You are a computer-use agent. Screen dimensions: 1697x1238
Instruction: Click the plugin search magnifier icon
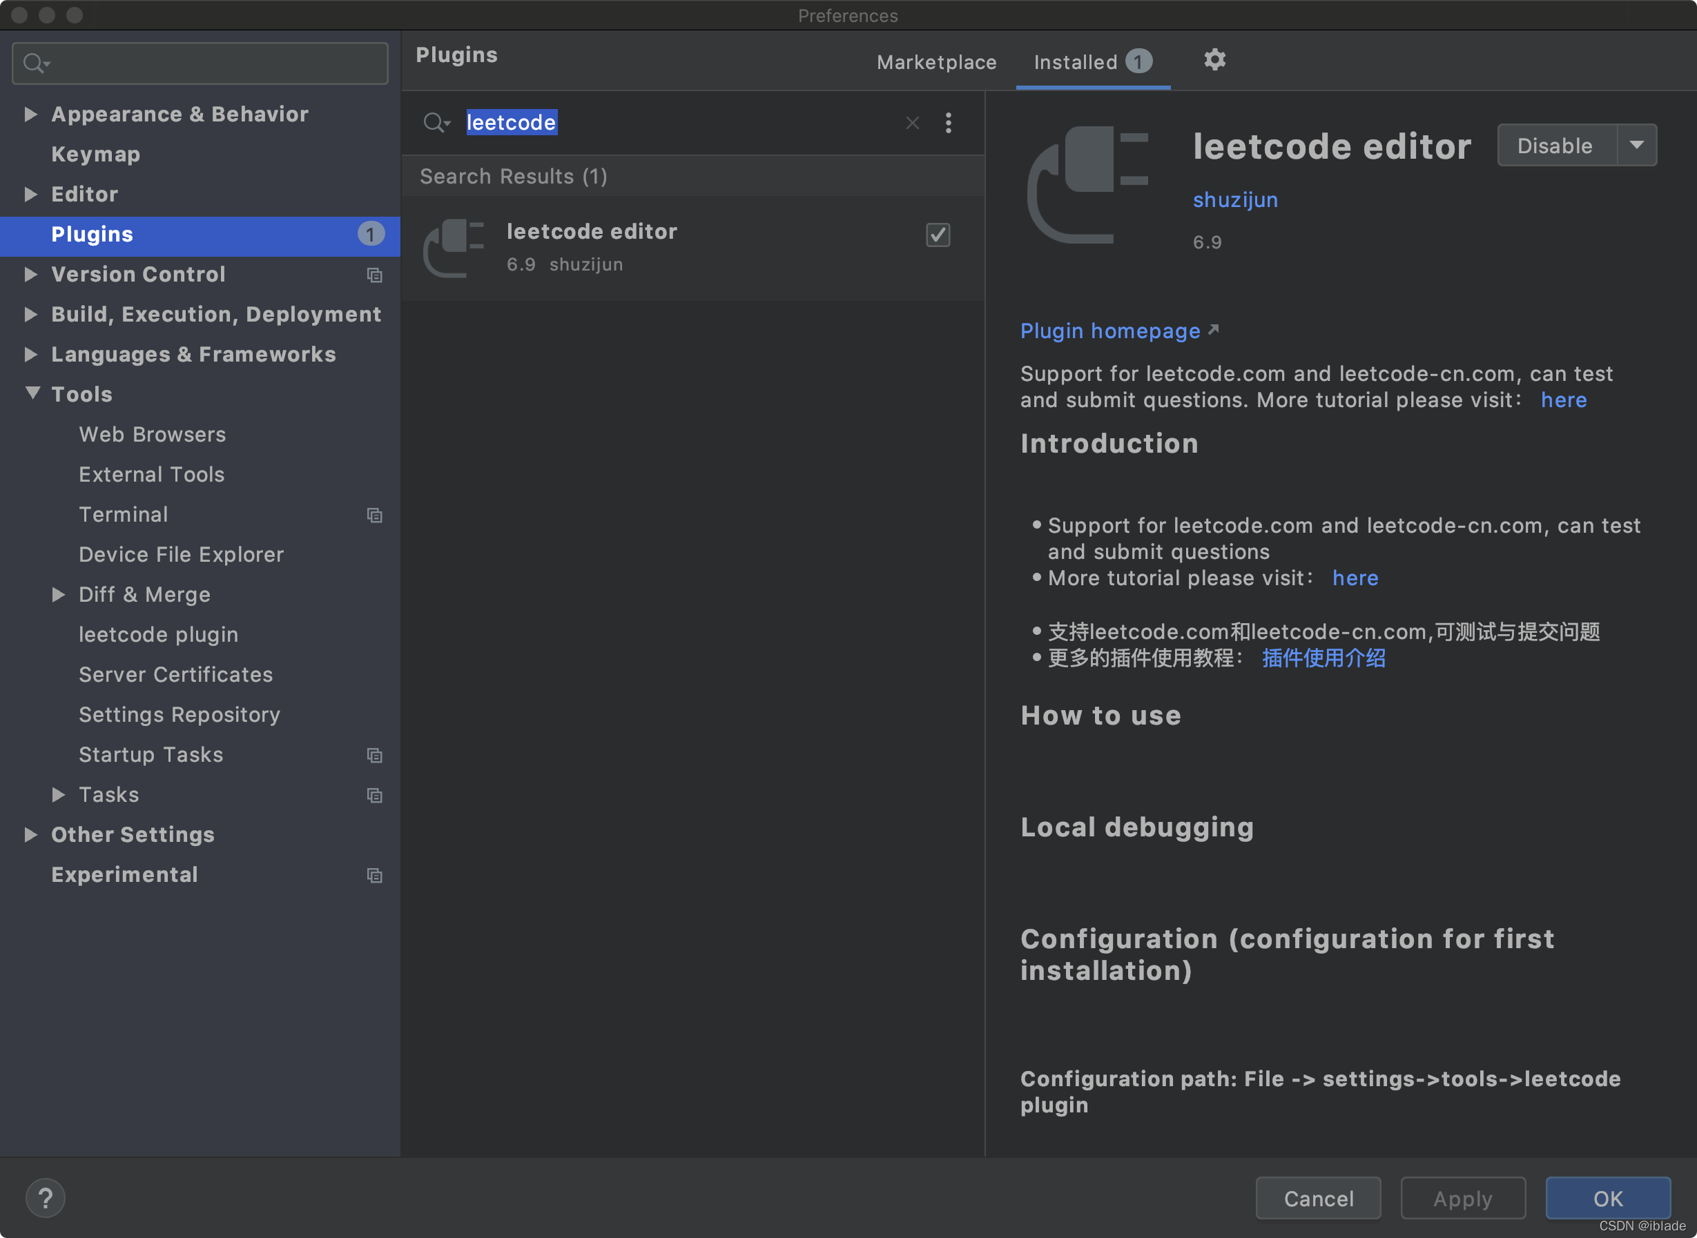(435, 123)
